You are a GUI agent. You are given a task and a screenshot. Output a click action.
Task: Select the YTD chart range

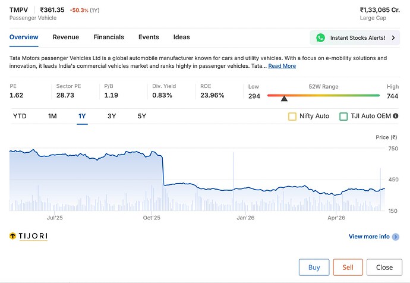pyautogui.click(x=20, y=116)
